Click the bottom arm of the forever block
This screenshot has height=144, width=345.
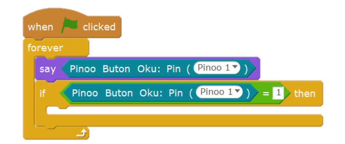pyautogui.click(x=56, y=133)
